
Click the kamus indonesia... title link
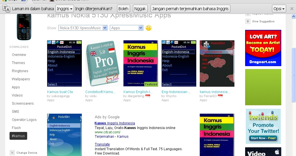[x=215, y=92]
